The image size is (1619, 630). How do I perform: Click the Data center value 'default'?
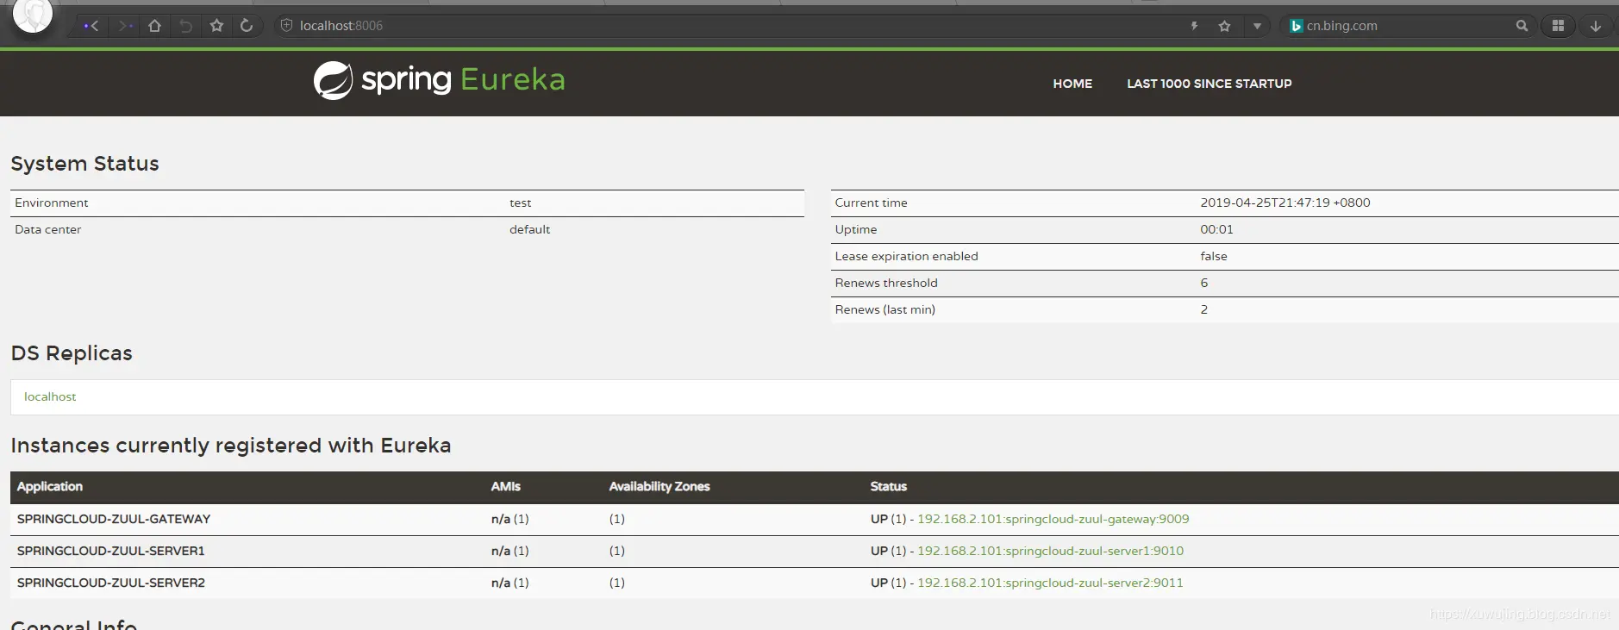[x=529, y=229]
